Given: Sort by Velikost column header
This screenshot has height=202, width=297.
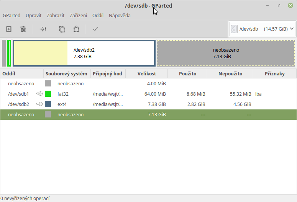Looking at the screenshot, I should 147,74.
